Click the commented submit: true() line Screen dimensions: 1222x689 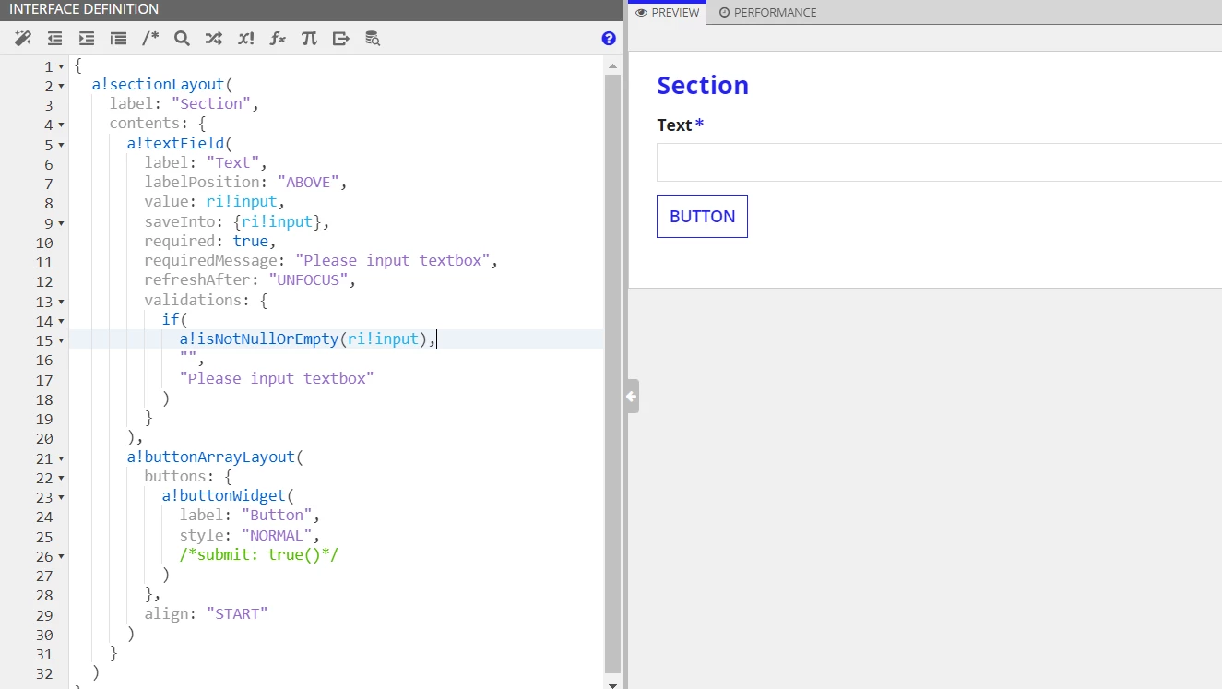coord(259,555)
